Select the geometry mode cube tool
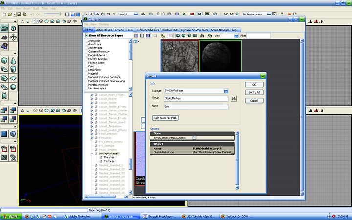Image resolution: width=352 pixels, height=220 pixels. pos(13,28)
